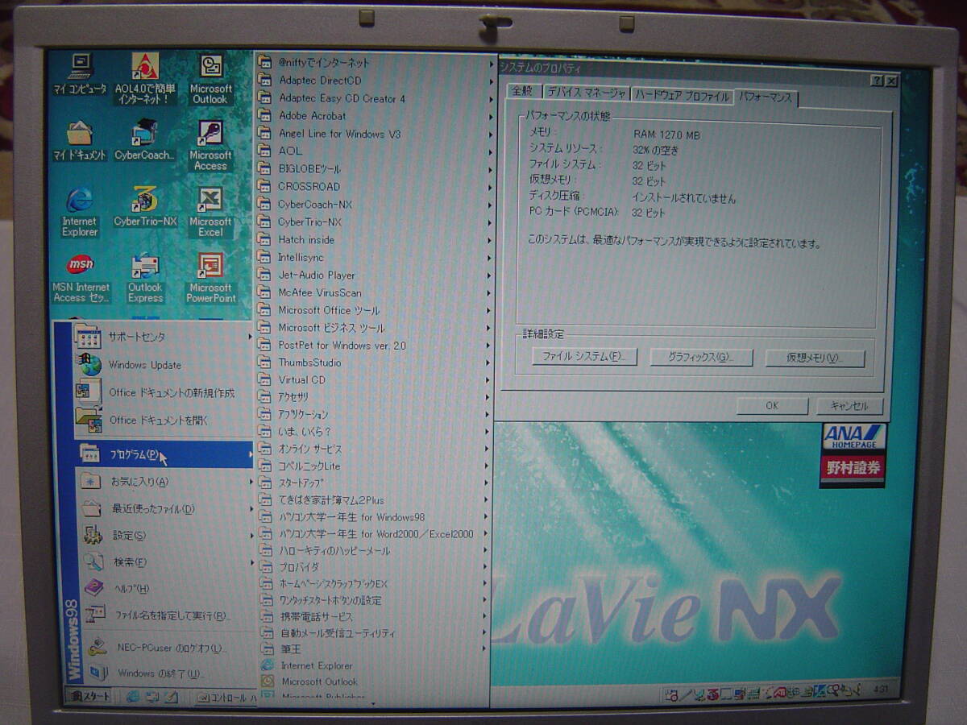Open Windows Update from Start menu
The width and height of the screenshot is (967, 725).
click(164, 364)
